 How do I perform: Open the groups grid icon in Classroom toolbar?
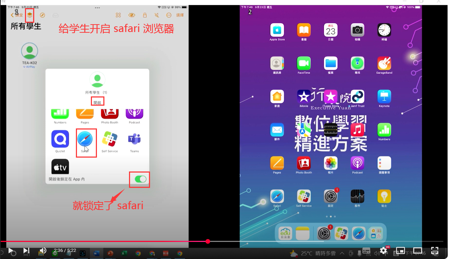coord(118,15)
